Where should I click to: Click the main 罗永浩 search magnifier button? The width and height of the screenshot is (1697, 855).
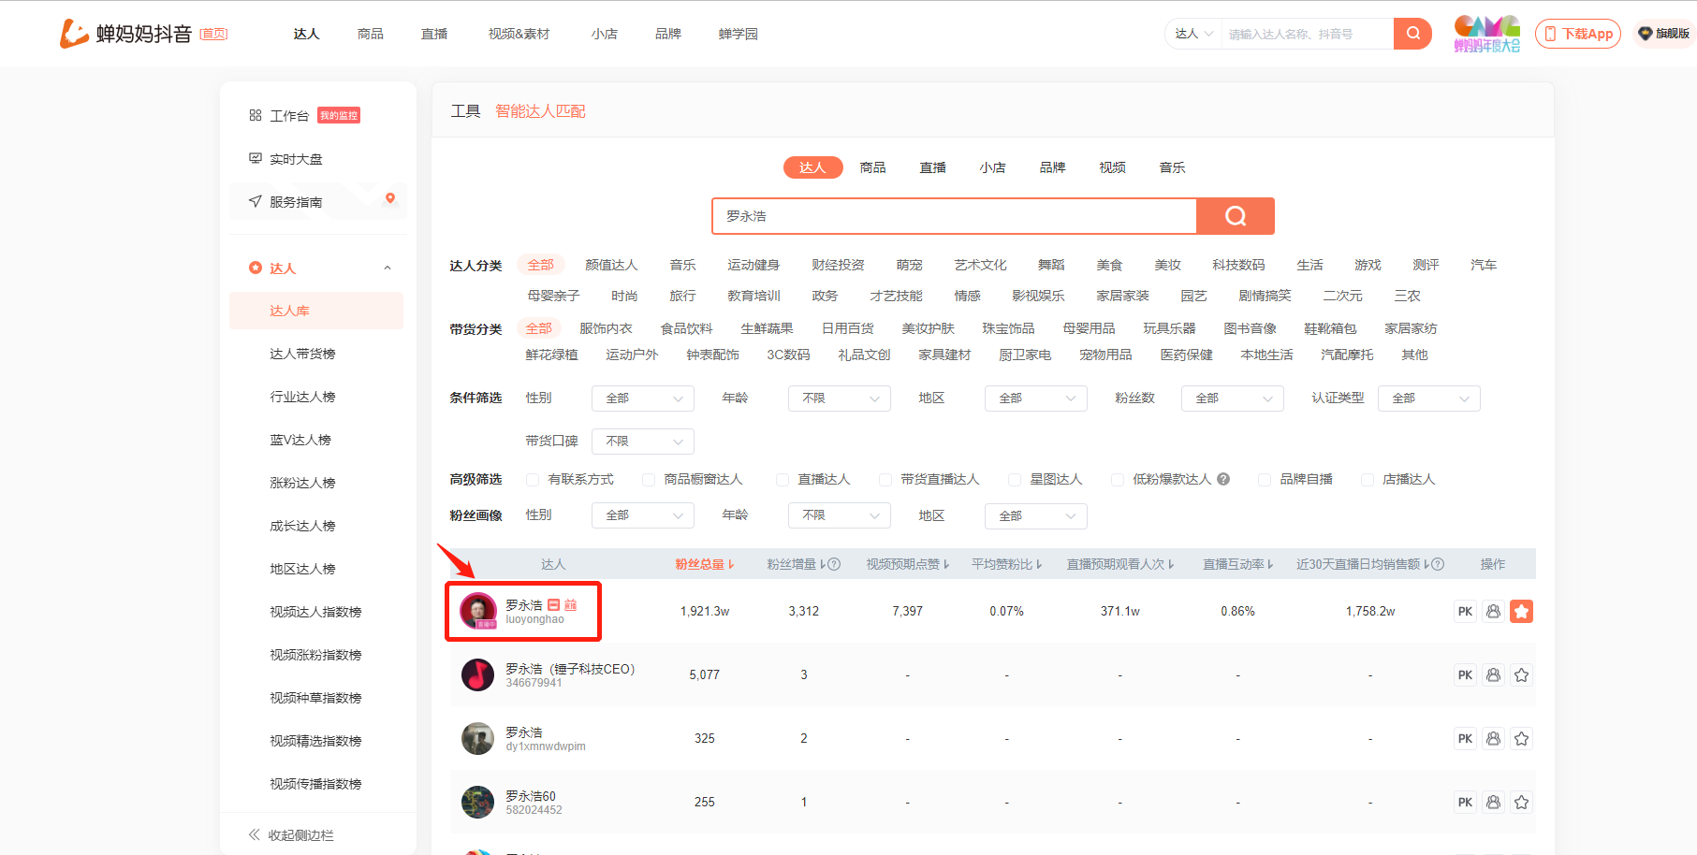1236,216
